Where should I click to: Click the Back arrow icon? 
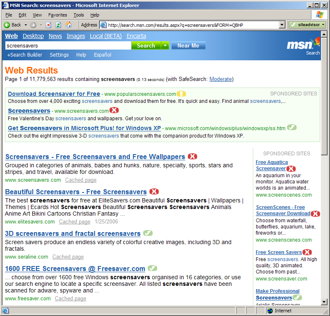(7, 25)
